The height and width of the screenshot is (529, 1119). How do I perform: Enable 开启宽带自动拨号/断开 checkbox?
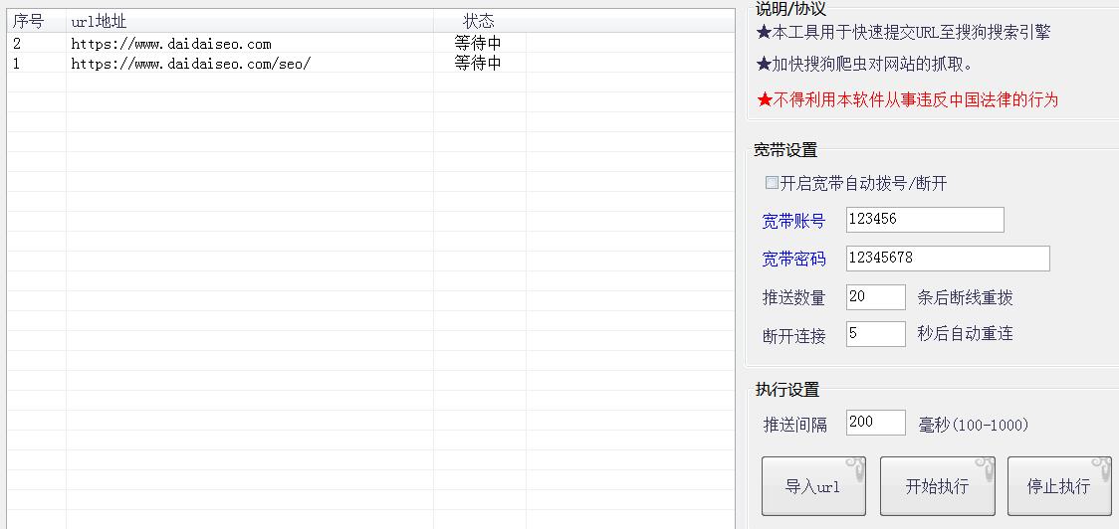point(772,183)
